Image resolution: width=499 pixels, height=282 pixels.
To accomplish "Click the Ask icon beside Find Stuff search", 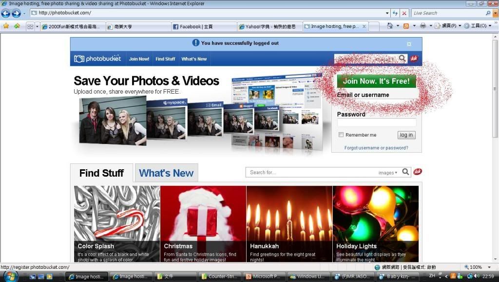I will click(418, 172).
